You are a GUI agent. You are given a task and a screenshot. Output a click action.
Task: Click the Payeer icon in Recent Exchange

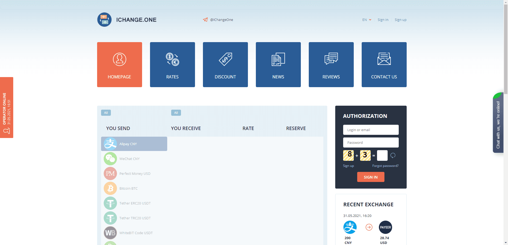tap(385, 227)
